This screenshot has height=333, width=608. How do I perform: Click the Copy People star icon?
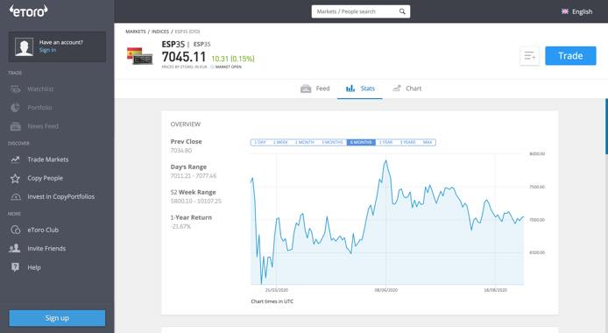(15, 178)
